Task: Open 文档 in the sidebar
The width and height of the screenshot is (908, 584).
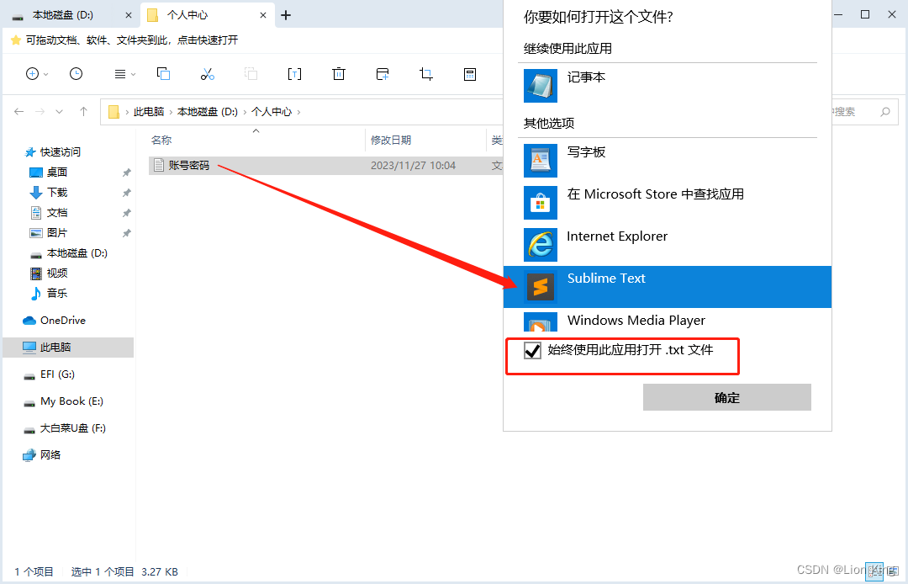Action: (57, 213)
